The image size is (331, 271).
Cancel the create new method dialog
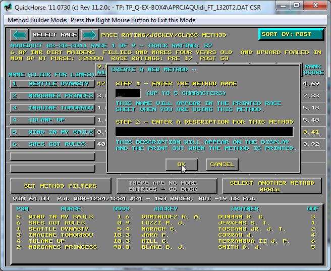[222, 165]
